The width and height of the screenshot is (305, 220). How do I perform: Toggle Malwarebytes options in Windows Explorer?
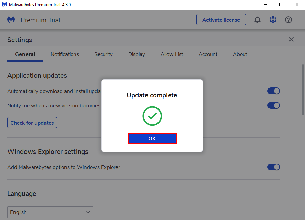click(274, 167)
